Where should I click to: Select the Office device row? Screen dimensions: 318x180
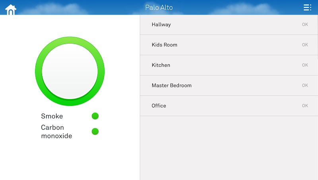(x=229, y=106)
